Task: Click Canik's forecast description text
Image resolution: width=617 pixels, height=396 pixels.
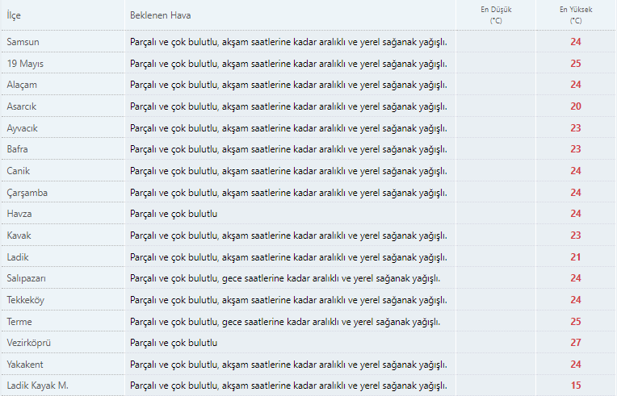Action: pyautogui.click(x=289, y=171)
